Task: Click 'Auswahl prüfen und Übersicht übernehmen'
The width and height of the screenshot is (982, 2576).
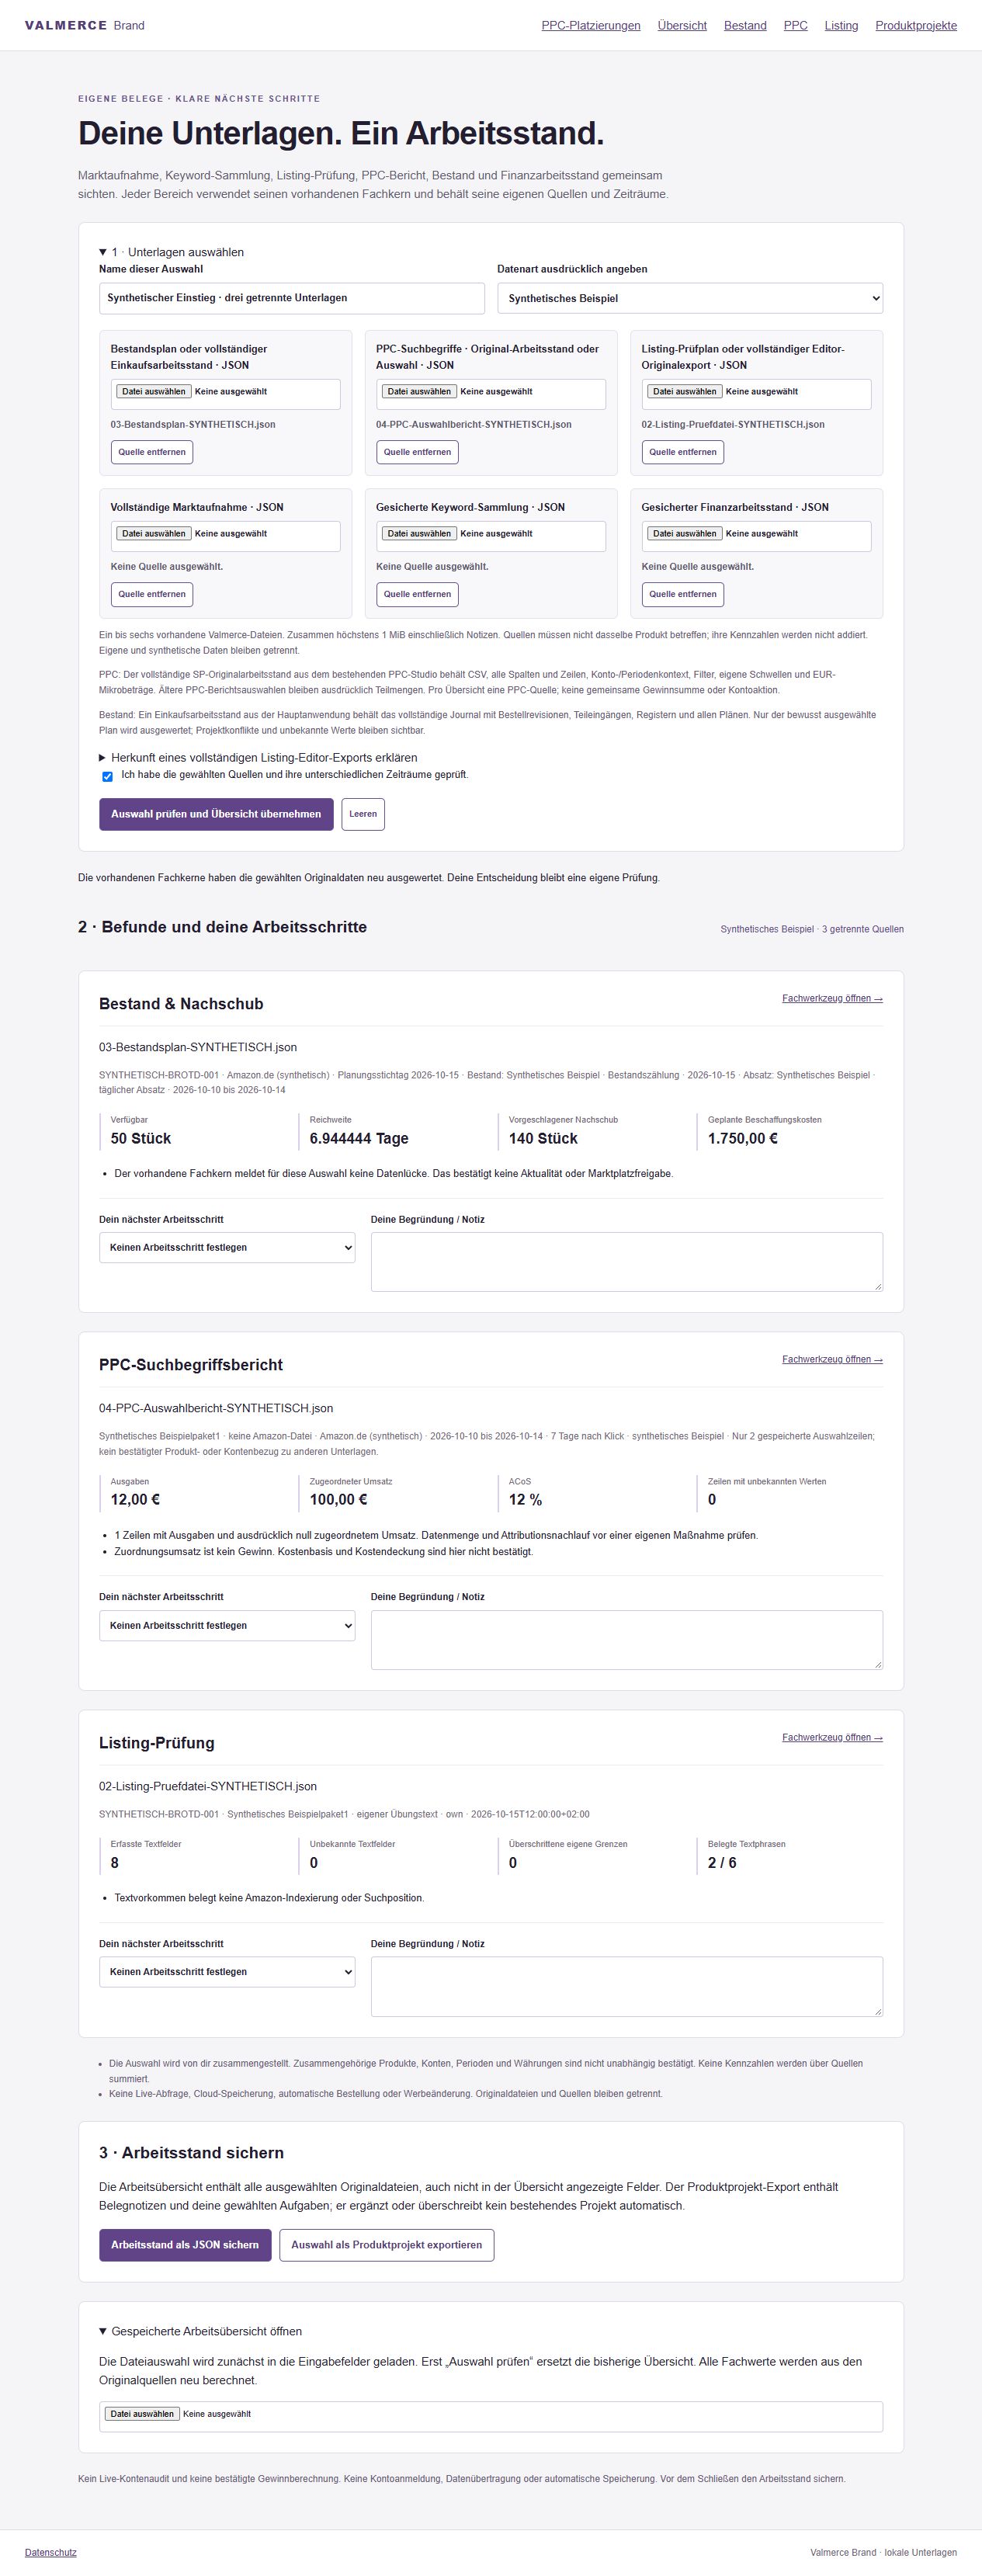Action: tap(216, 814)
